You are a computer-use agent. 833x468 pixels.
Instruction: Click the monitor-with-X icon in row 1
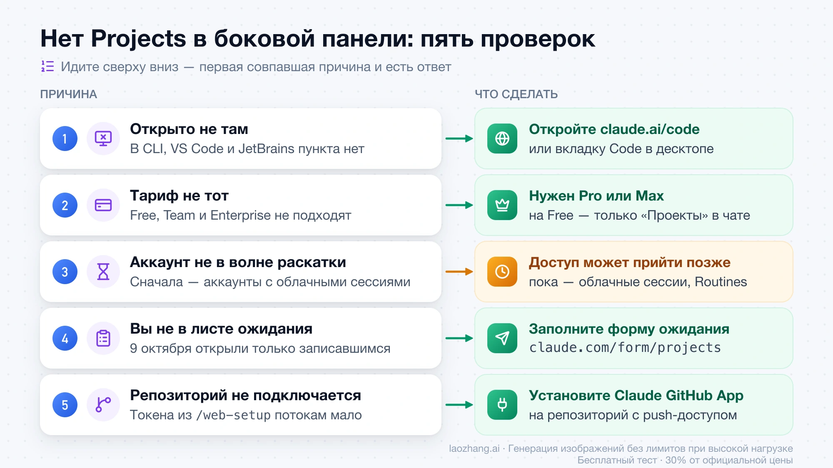click(103, 139)
